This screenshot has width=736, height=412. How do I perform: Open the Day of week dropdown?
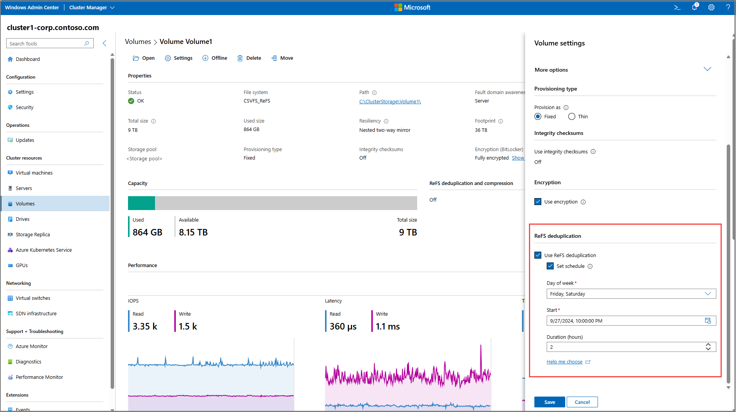[x=631, y=294]
